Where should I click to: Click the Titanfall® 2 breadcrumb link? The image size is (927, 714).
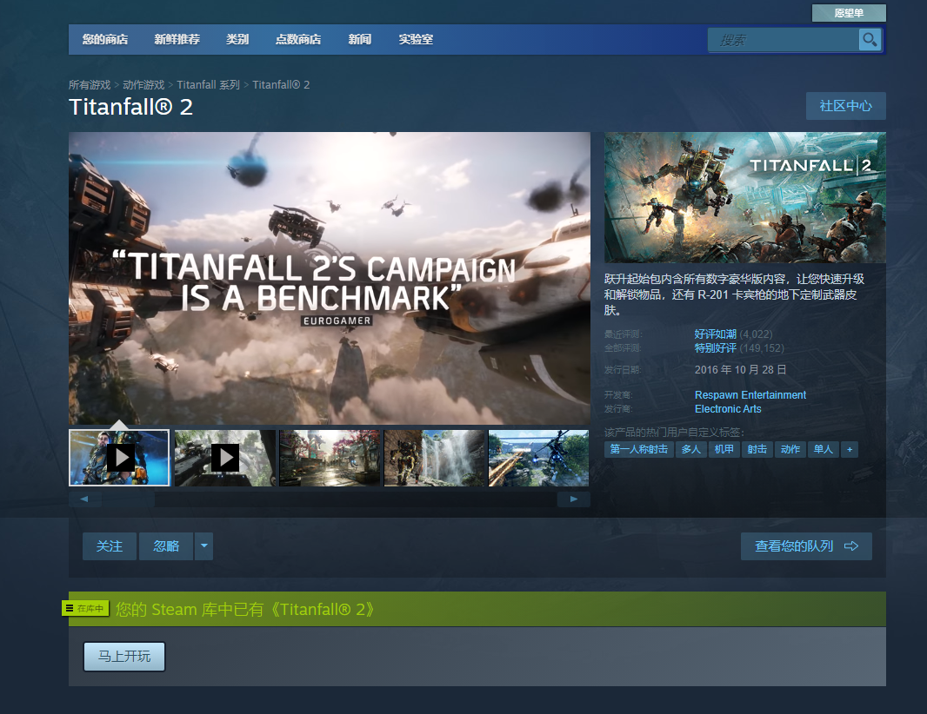coord(281,85)
